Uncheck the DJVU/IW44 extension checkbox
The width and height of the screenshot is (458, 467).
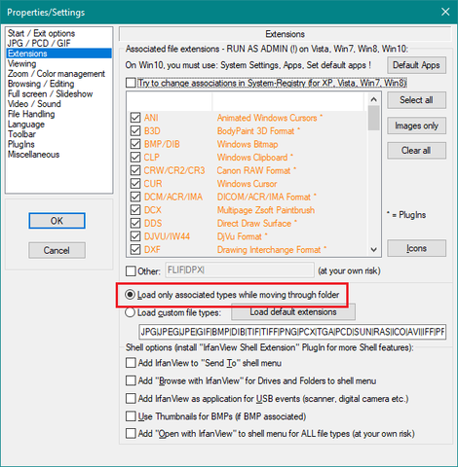tap(135, 236)
